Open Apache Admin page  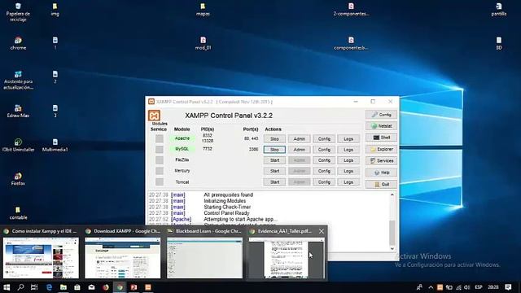pos(299,139)
